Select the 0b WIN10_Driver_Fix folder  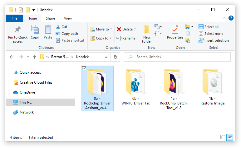point(135,87)
